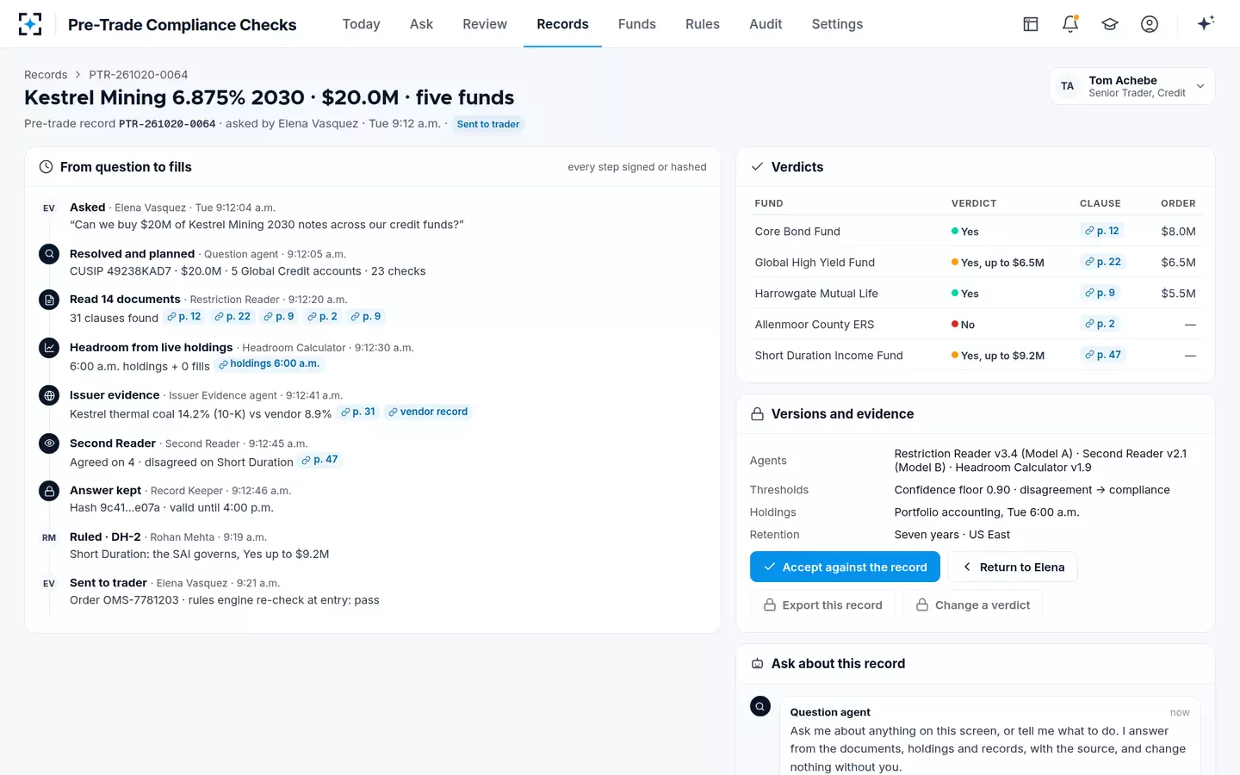Image resolution: width=1240 pixels, height=775 pixels.
Task: Open the Audit tab
Action: (x=766, y=24)
